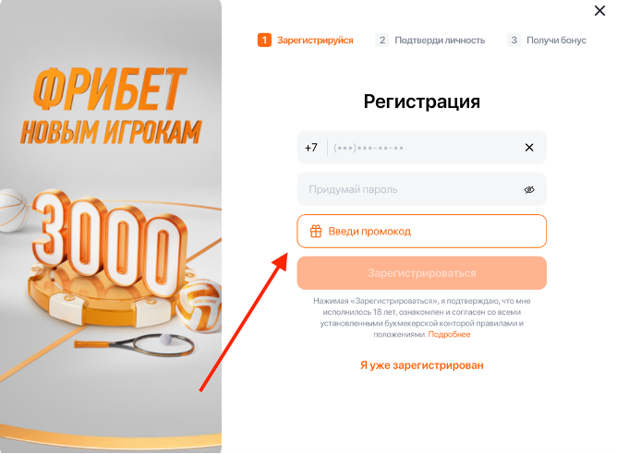Open the Введи промокод field
This screenshot has width=617, height=454.
pos(421,231)
